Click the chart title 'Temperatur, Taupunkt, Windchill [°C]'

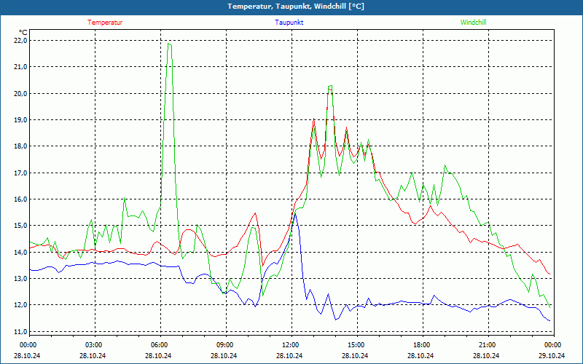(x=296, y=7)
